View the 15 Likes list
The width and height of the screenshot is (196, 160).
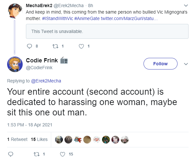click(x=39, y=139)
